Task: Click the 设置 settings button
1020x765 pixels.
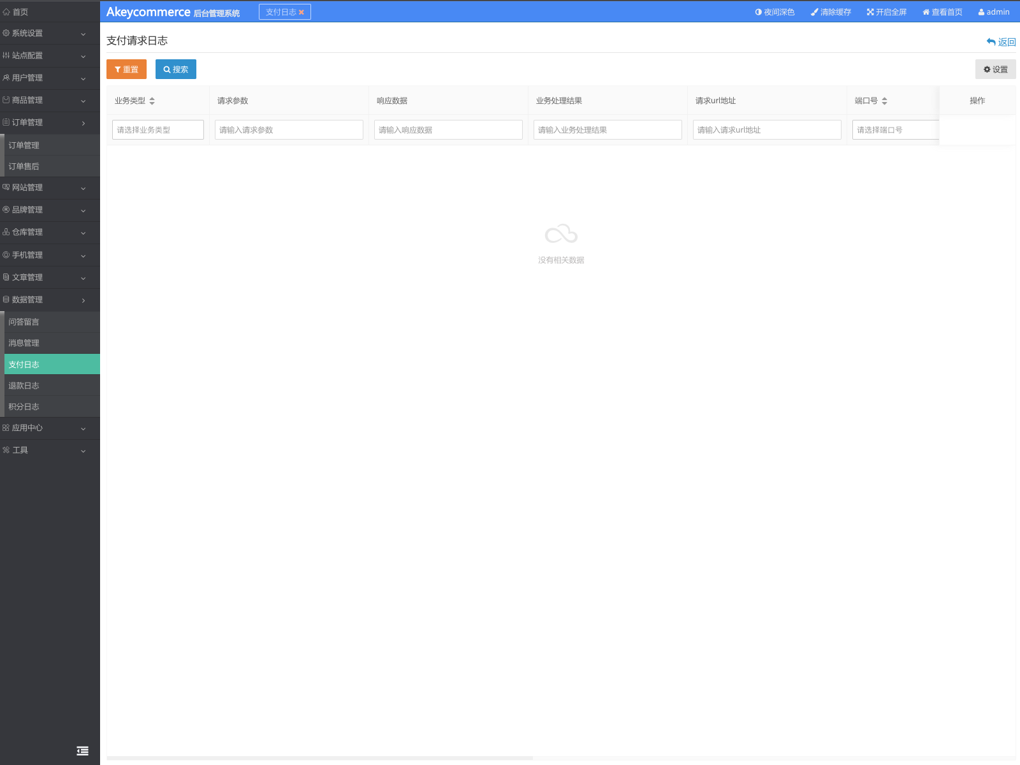Action: click(995, 69)
